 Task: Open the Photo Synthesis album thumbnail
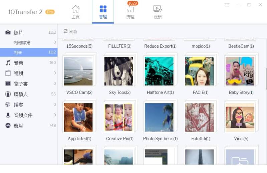tap(159, 117)
